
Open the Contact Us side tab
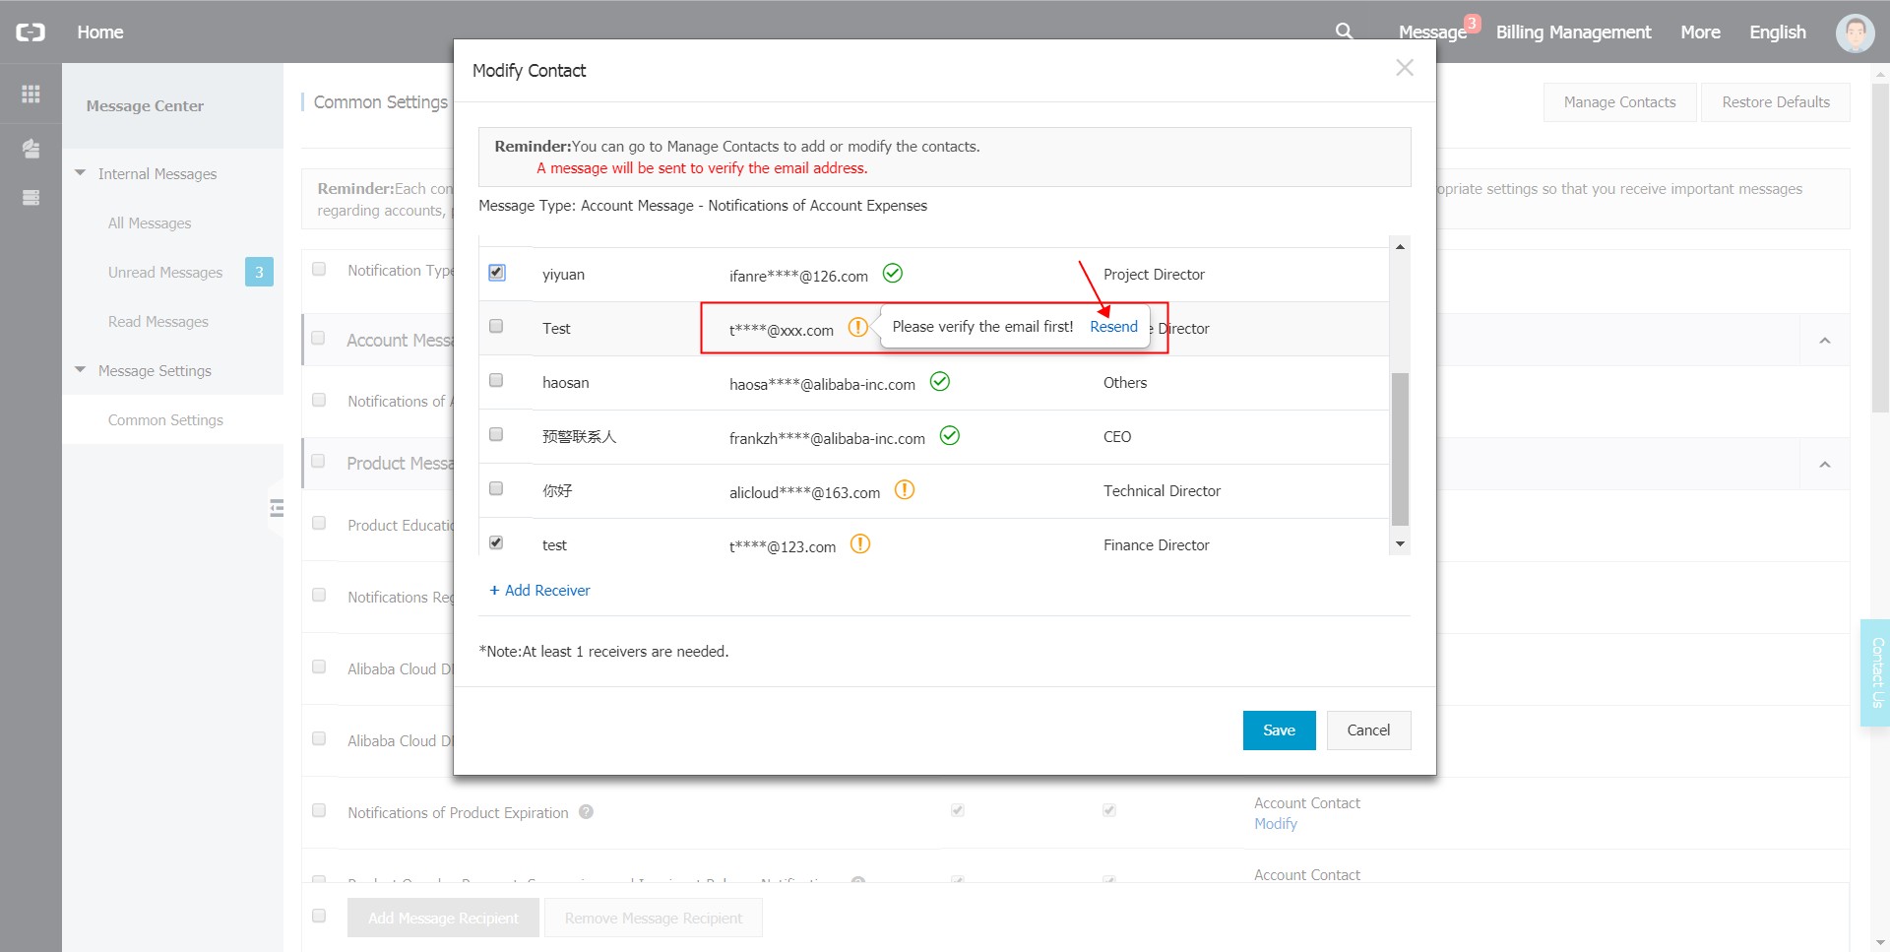pyautogui.click(x=1876, y=672)
